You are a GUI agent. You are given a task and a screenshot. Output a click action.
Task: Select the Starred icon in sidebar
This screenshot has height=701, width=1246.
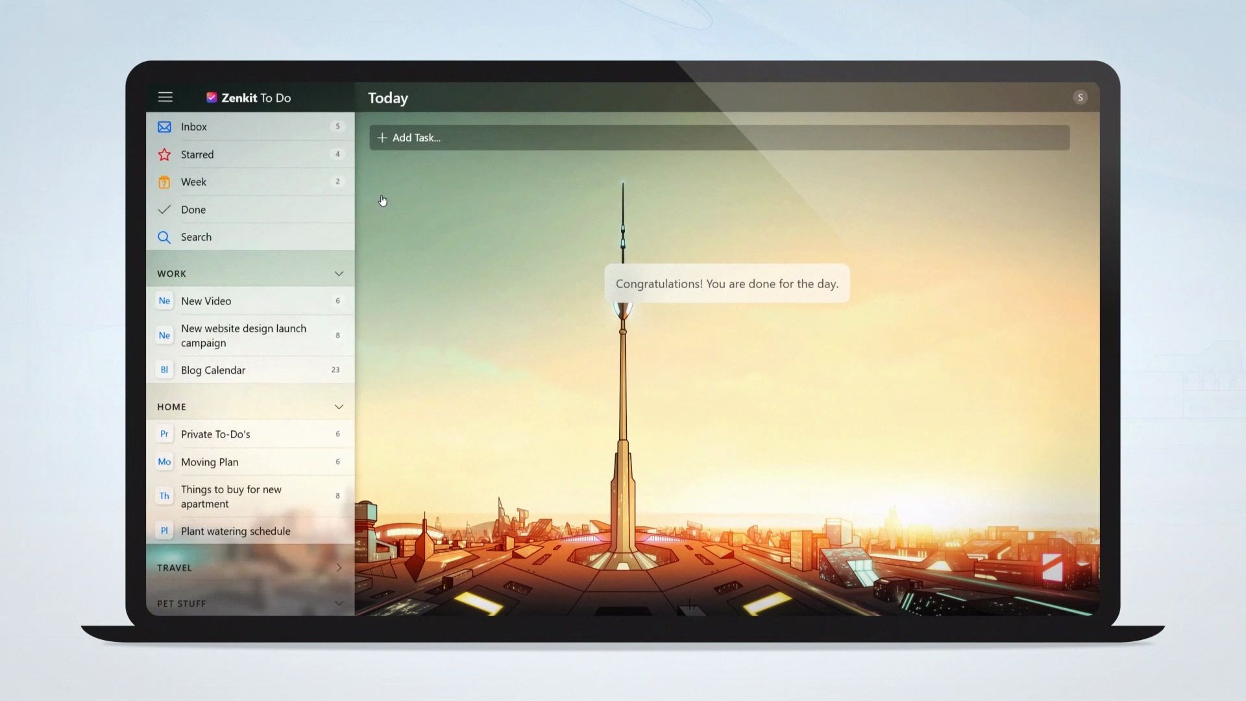click(x=164, y=154)
